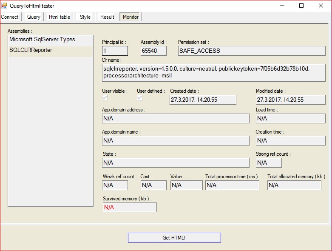Screen dimensions: 332x251
Task: Toggle the User defined checkbox
Action: (x=139, y=97)
